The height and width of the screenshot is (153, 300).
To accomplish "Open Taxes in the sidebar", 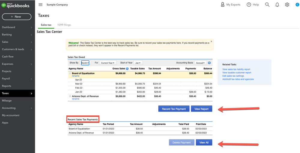I will [x=17, y=93].
